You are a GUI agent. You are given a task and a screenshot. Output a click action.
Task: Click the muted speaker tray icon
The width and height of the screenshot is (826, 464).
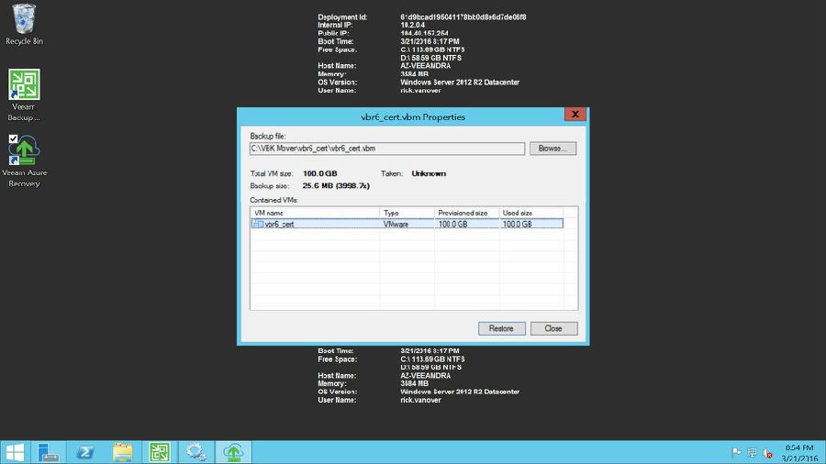767,452
